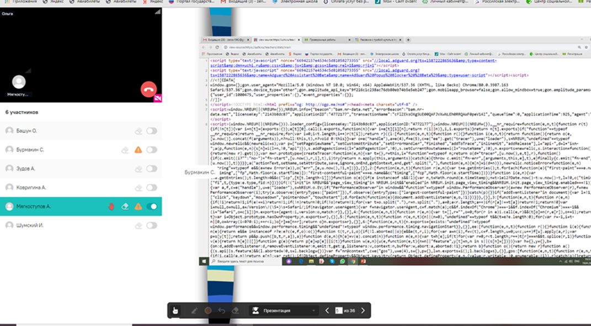Click eraser icon in Зудов А. row
This screenshot has height=326, width=591.
pos(139,169)
